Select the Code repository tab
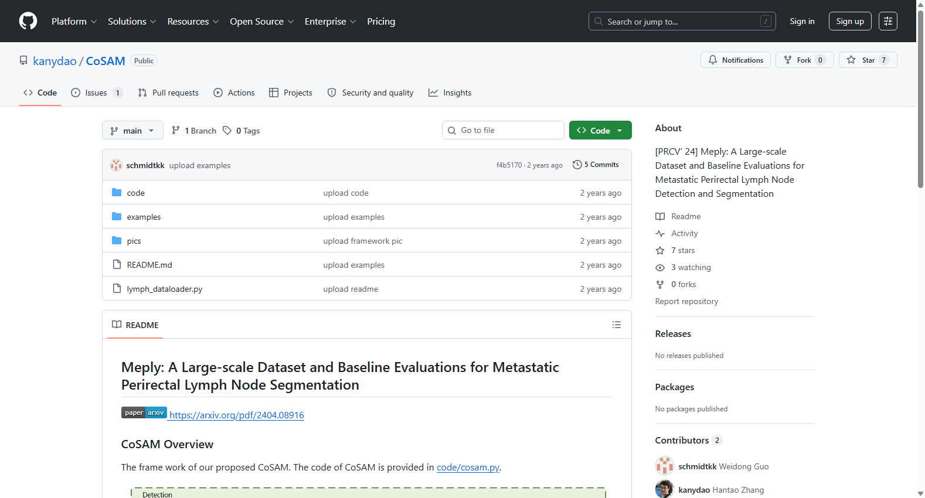The width and height of the screenshot is (925, 498). [40, 93]
